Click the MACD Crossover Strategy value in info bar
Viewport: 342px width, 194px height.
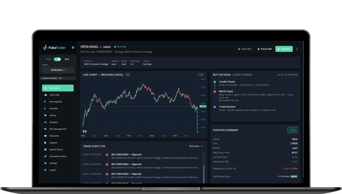[96, 64]
